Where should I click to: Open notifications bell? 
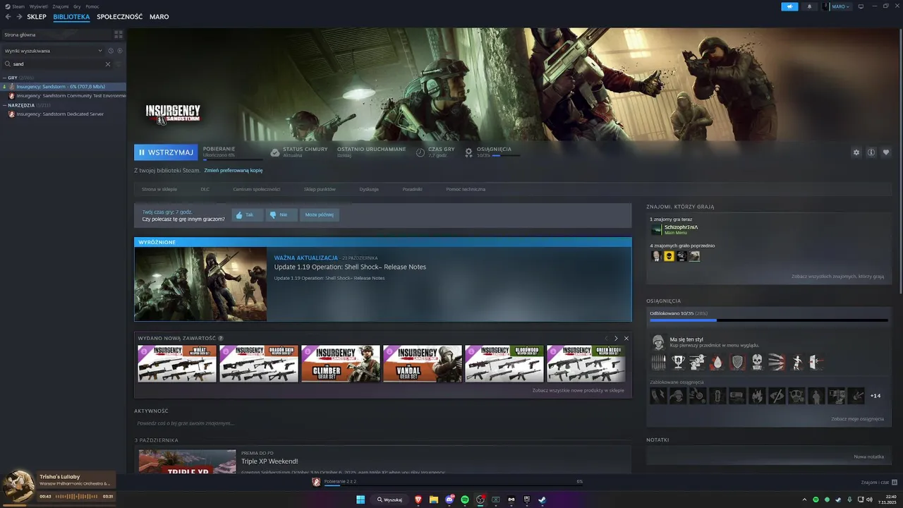click(809, 6)
